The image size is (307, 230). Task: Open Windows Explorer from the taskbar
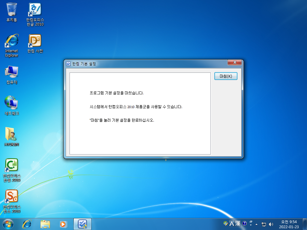[x=45, y=224]
